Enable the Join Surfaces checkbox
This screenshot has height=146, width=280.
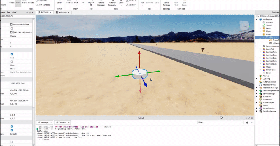[37, 5]
